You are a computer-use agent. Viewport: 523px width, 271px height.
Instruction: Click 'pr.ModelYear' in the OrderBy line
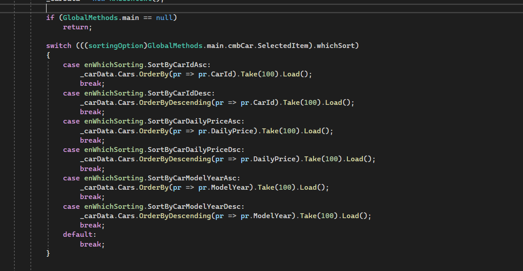pos(224,187)
